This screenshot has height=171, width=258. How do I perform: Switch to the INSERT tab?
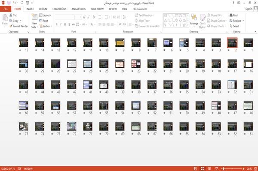(30, 9)
